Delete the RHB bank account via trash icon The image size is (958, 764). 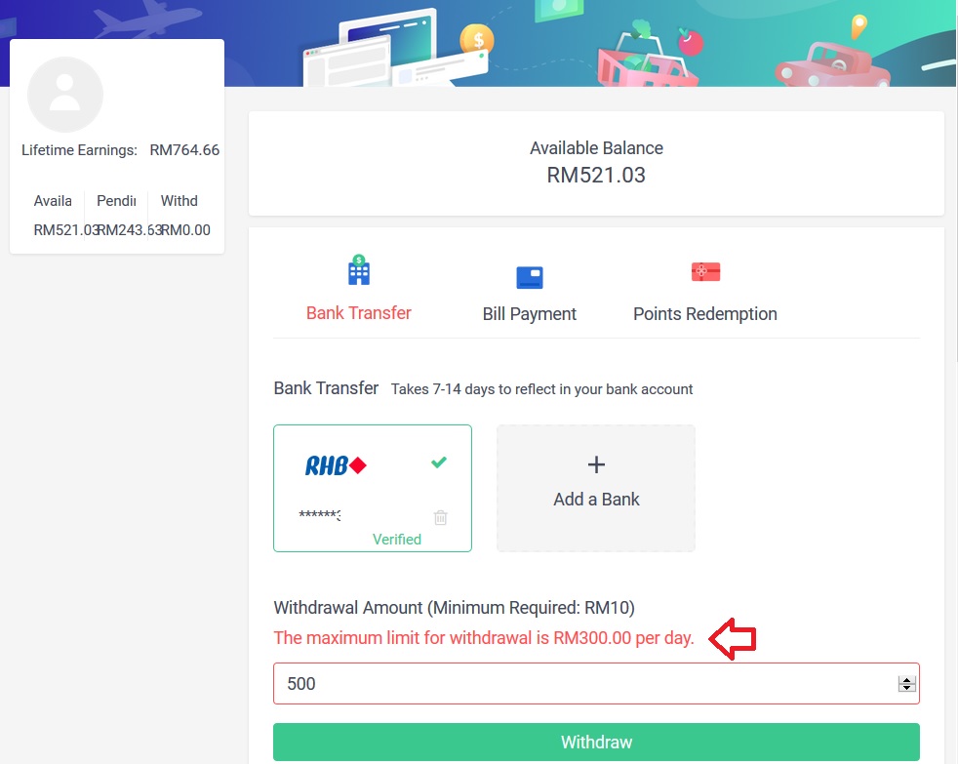(440, 517)
